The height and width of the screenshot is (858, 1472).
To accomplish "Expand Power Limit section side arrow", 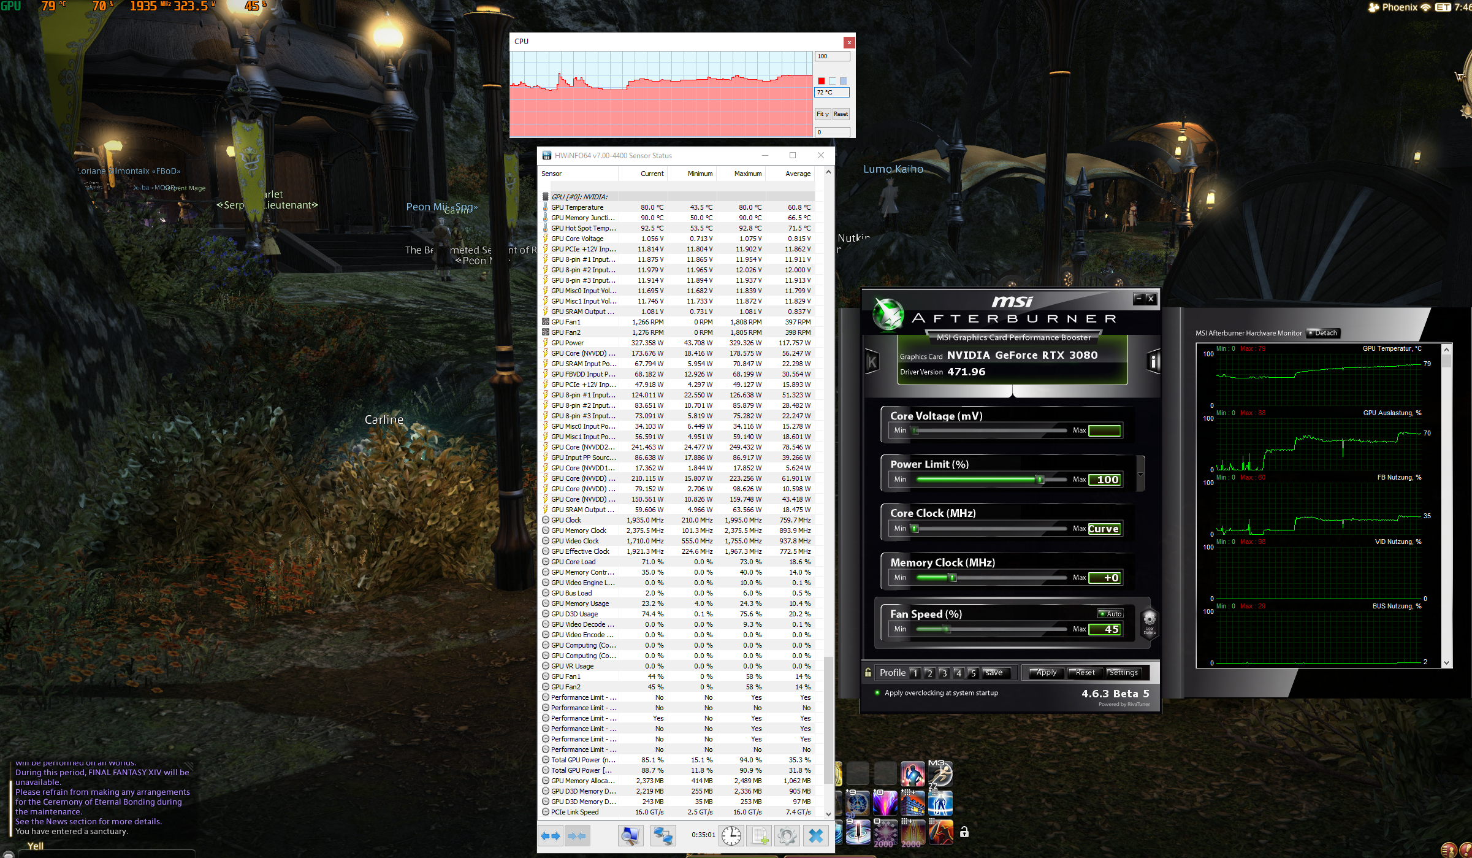I will click(x=1140, y=474).
